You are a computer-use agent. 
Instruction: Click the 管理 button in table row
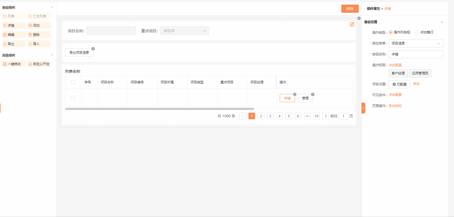[305, 98]
